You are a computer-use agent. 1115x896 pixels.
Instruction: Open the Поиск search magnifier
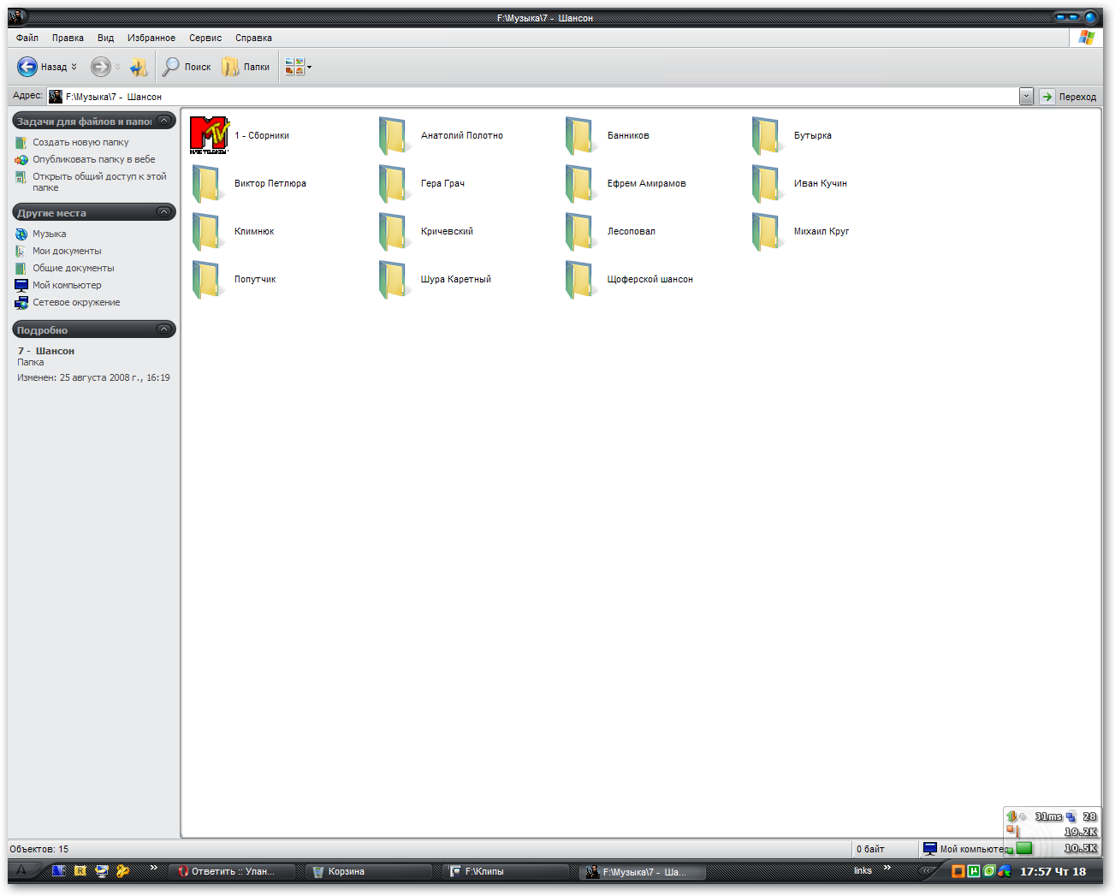tap(171, 67)
